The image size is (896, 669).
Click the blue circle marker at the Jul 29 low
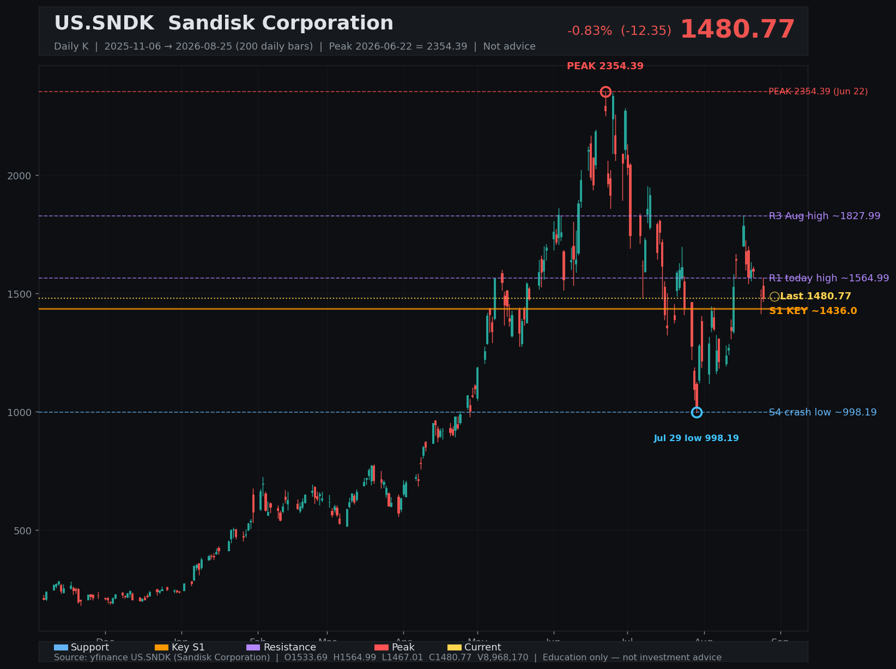click(x=697, y=412)
